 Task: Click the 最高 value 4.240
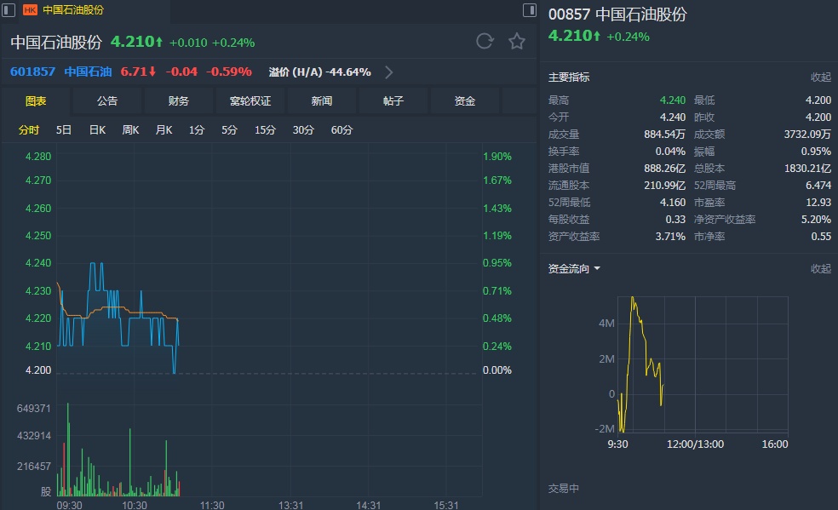click(672, 100)
